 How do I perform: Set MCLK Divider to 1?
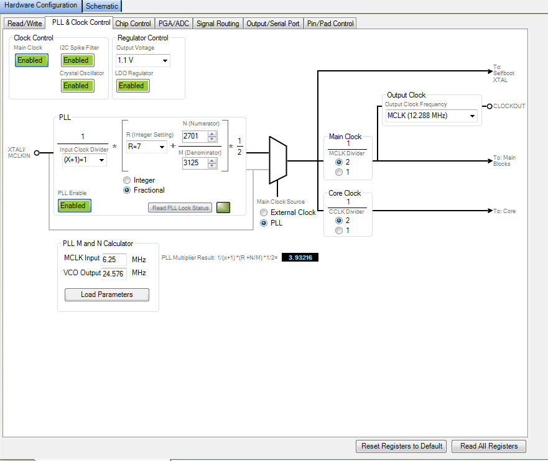[x=338, y=172]
